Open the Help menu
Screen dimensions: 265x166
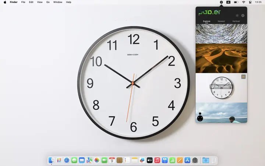tap(68, 2)
